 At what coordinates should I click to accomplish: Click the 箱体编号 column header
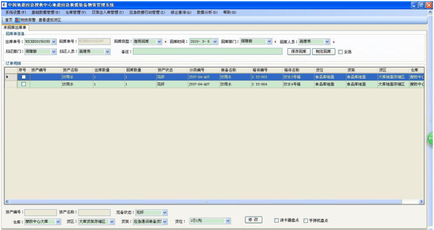(x=266, y=70)
